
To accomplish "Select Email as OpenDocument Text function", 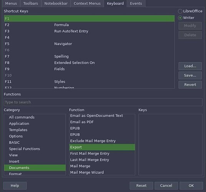I will (102, 116).
